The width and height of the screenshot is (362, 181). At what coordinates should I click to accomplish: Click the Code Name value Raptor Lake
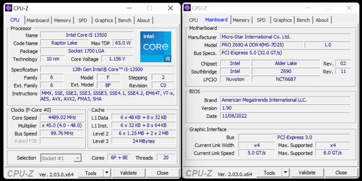[64, 43]
